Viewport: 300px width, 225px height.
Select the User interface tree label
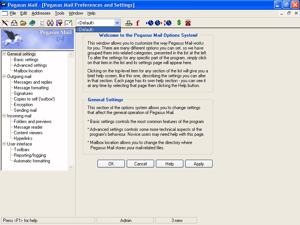[19, 144]
